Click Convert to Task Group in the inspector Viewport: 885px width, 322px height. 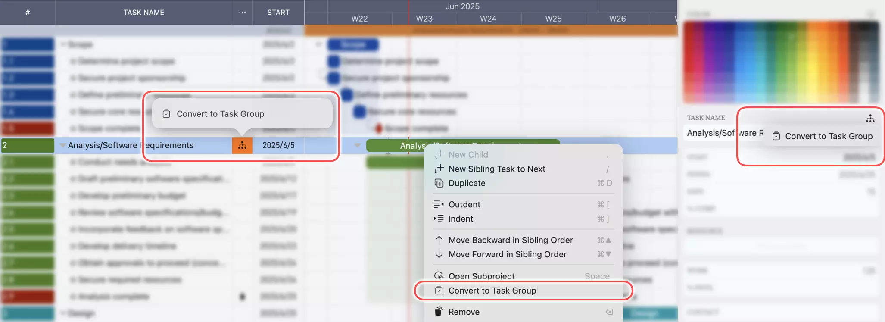(828, 136)
